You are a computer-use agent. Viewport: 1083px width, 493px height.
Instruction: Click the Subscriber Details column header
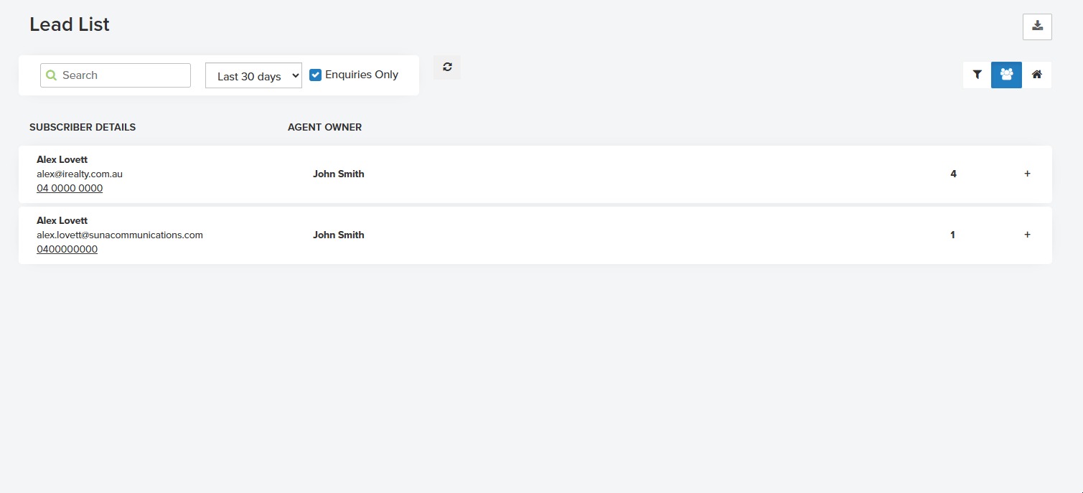[83, 127]
